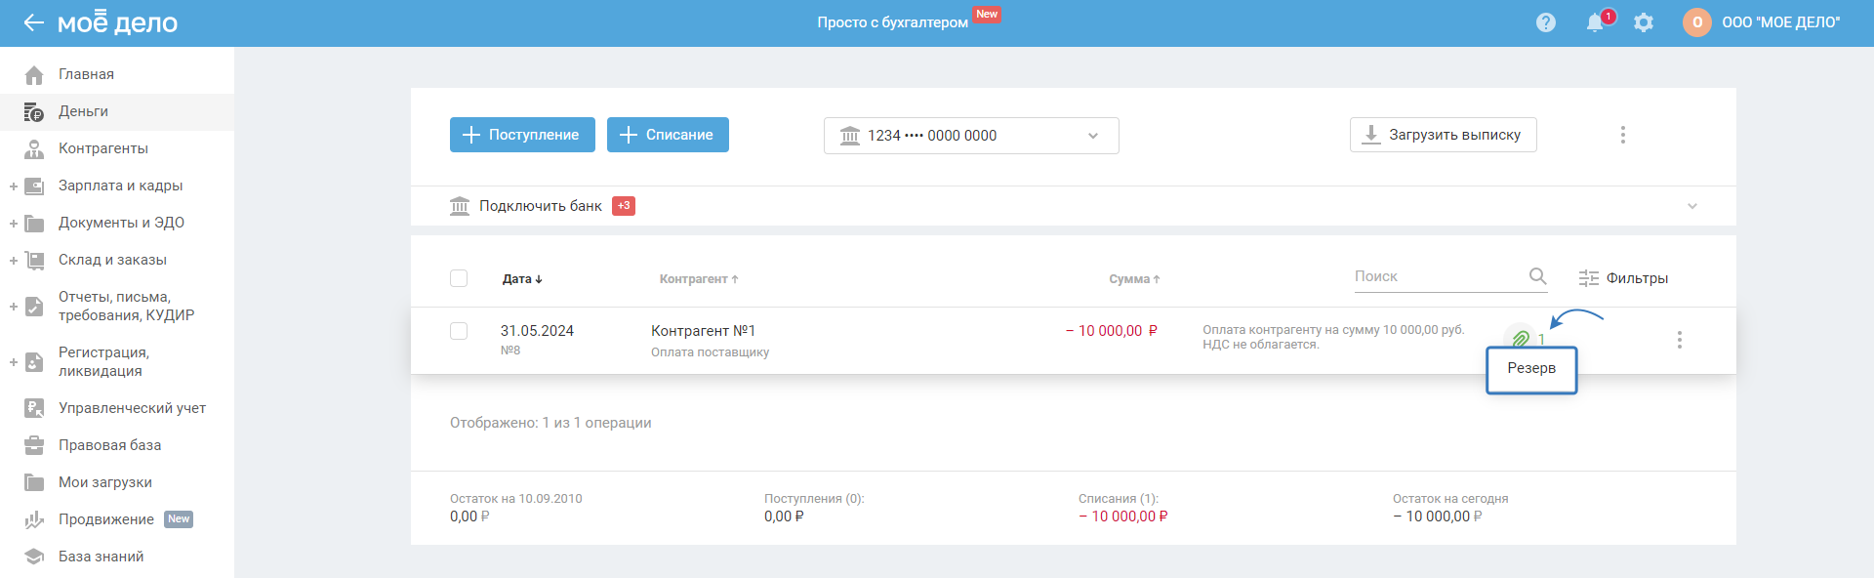Expand Зарплата и кадры plus sign

pyautogui.click(x=14, y=186)
